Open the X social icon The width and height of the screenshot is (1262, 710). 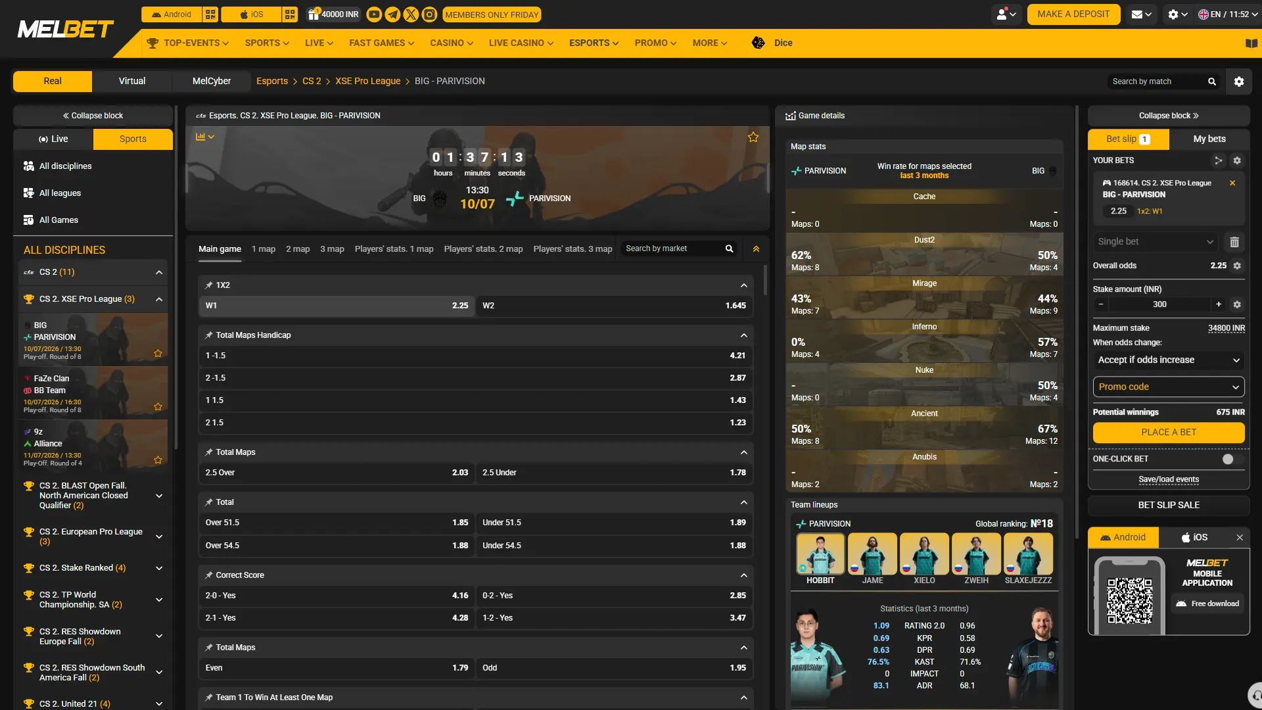coord(411,14)
